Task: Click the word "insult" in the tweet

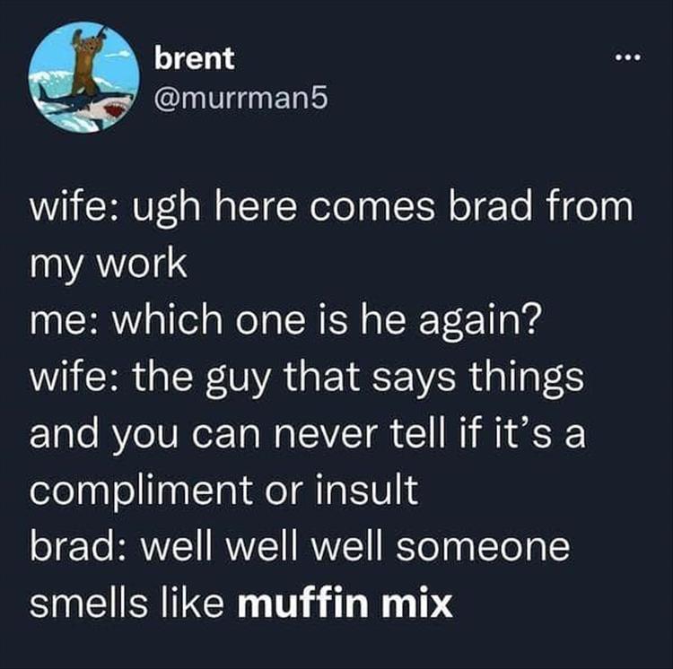Action: (x=367, y=490)
